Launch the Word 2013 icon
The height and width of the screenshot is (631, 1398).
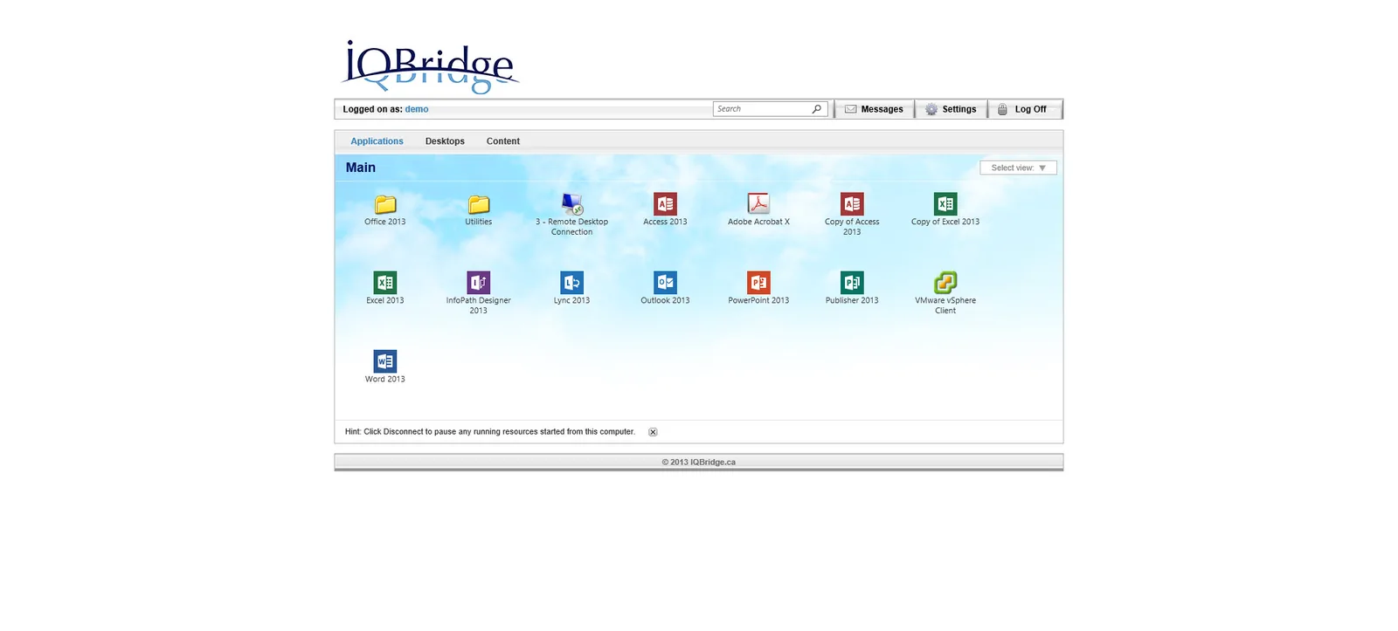pos(385,361)
